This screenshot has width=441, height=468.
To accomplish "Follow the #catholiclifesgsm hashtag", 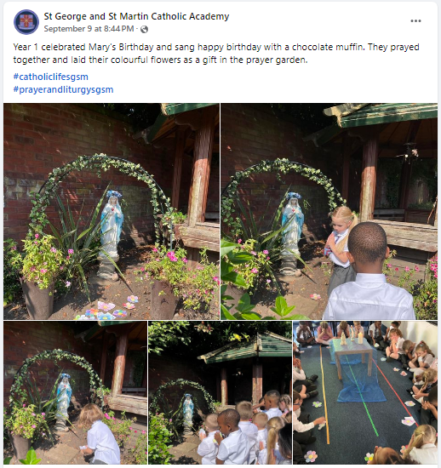I will coord(51,77).
